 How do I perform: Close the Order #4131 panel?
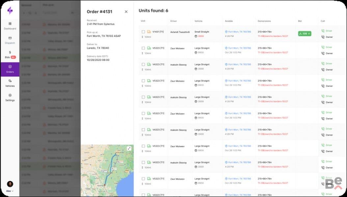(126, 12)
